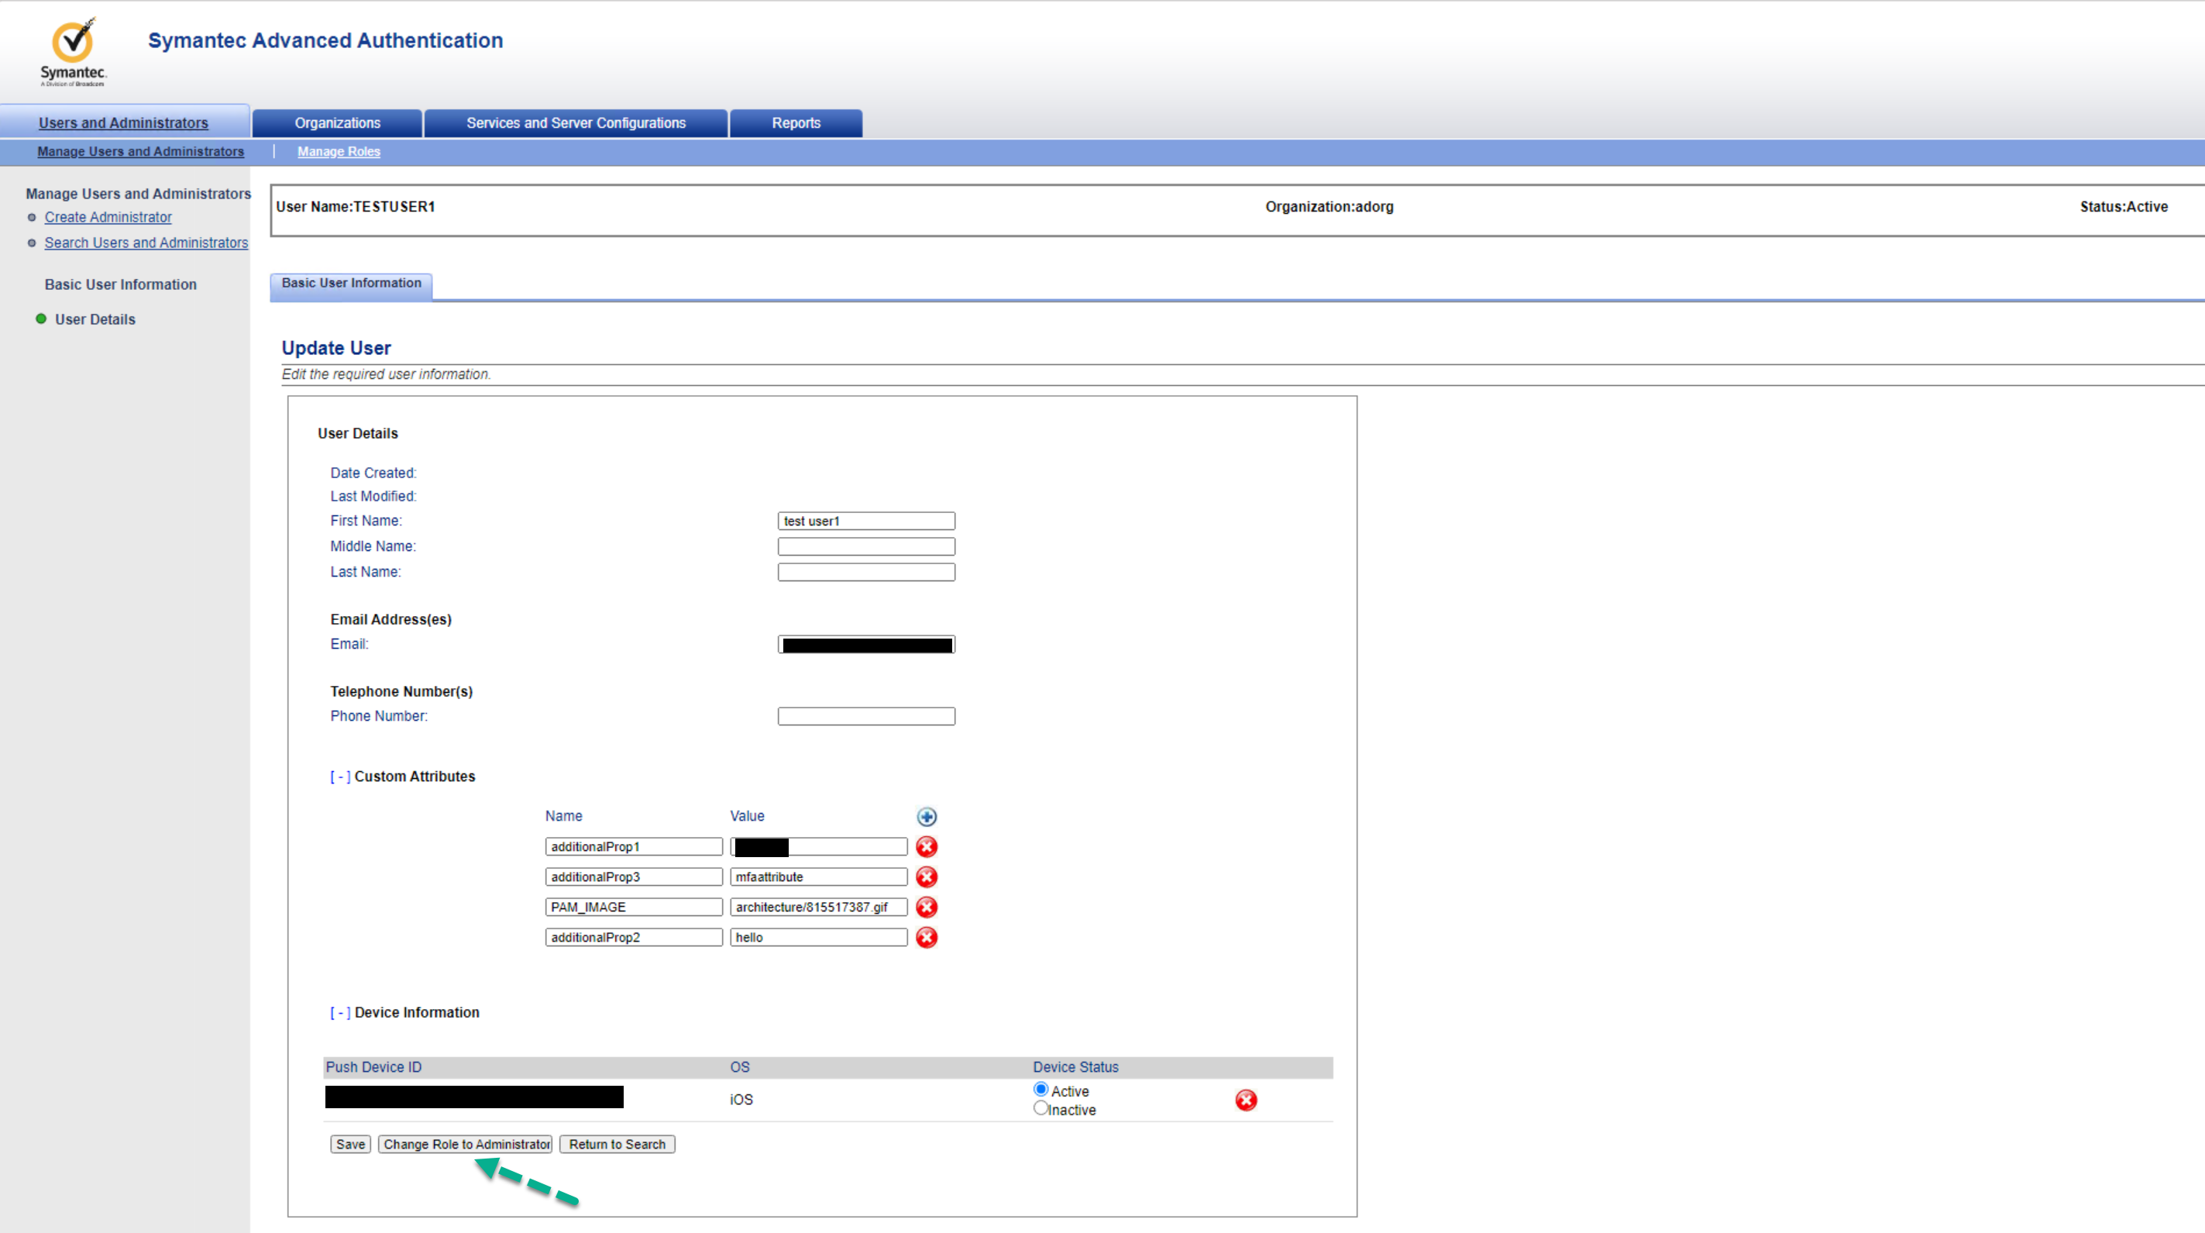Viewport: 2205px width, 1233px height.
Task: Remove the additionalProp2 hello row
Action: tap(926, 938)
